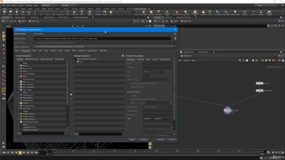
Task: Click the Apply button
Action: pos(132,140)
